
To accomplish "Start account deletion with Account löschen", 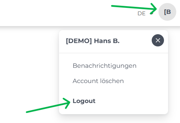I will [98, 81].
